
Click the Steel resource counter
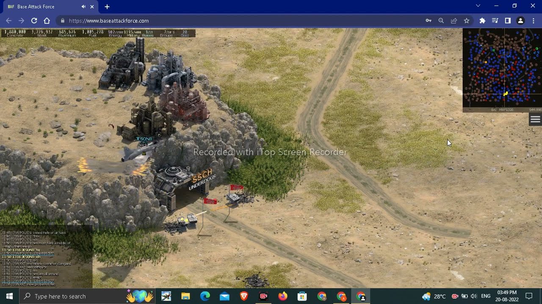[42, 33]
